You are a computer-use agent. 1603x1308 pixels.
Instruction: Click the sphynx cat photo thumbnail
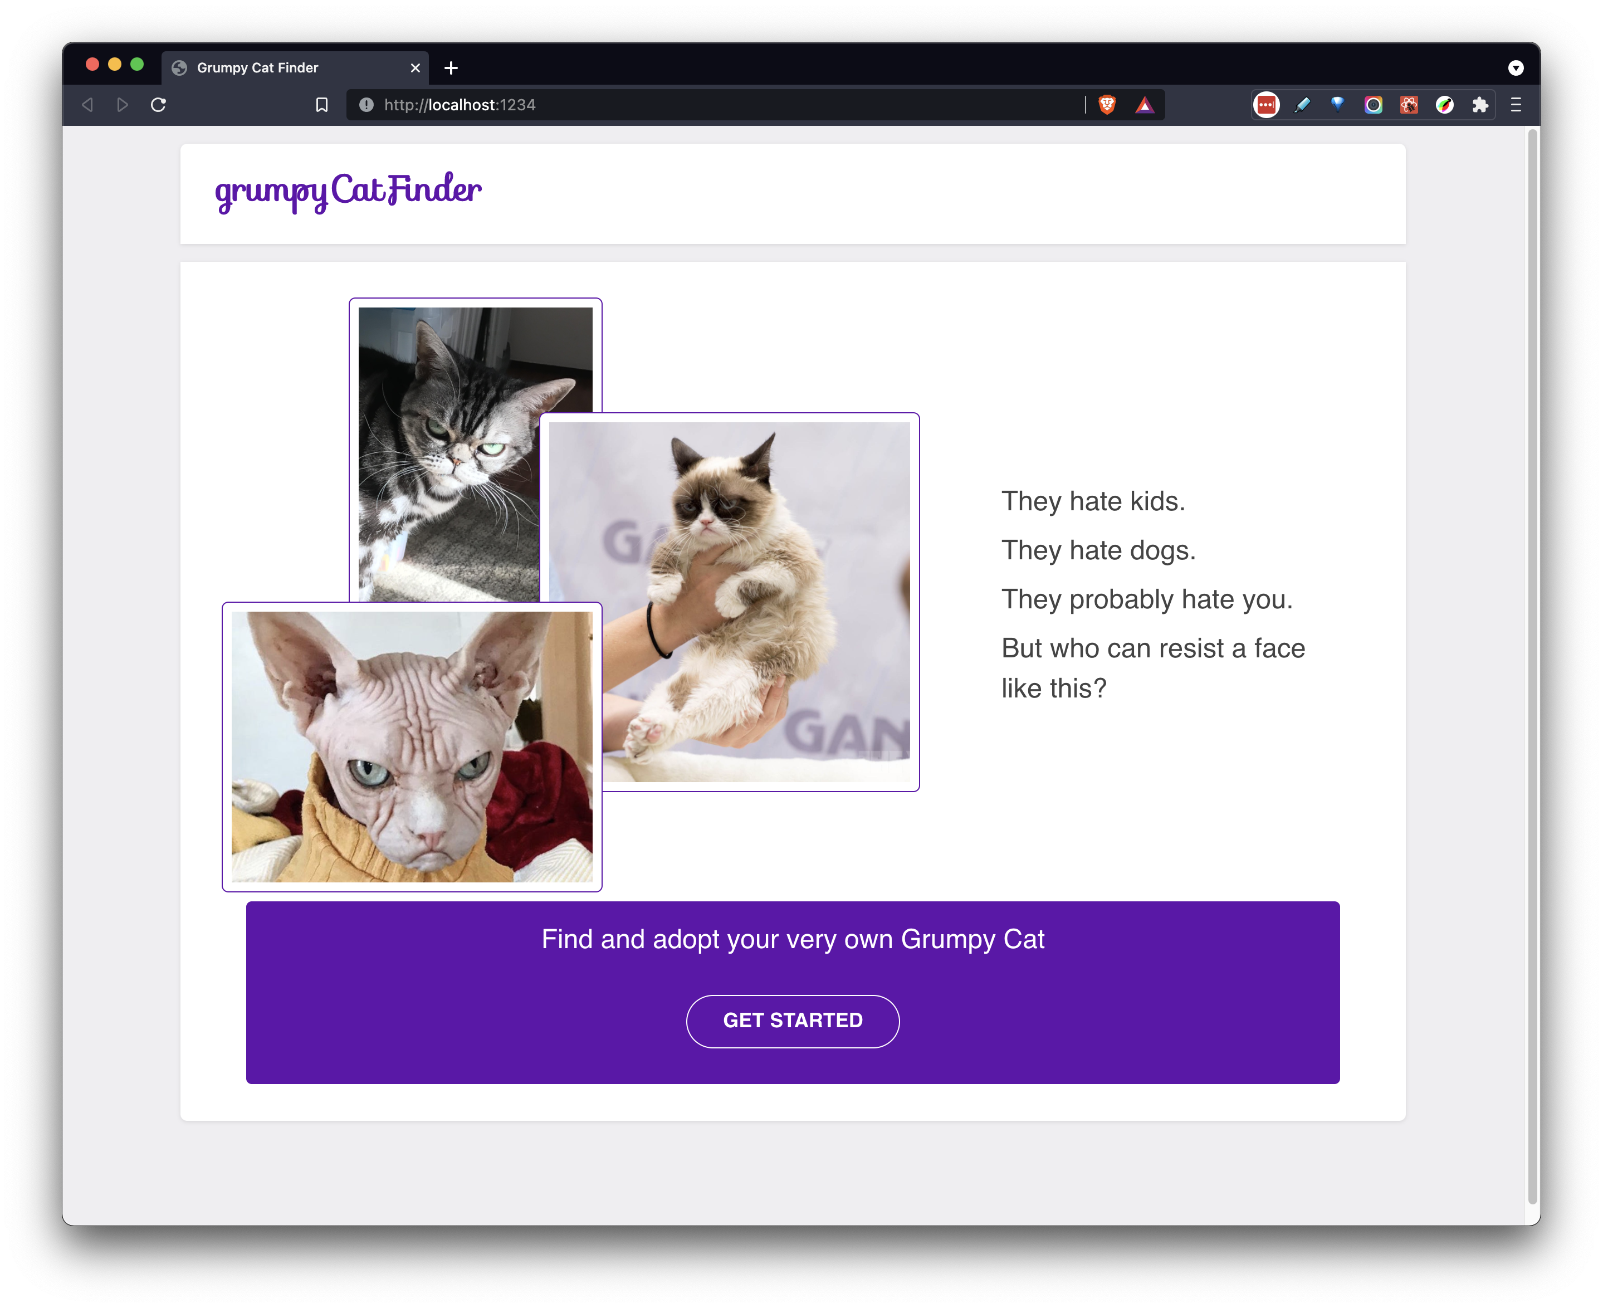(411, 746)
